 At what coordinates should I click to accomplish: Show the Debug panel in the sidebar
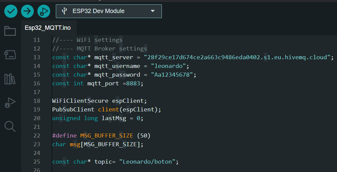[10, 103]
